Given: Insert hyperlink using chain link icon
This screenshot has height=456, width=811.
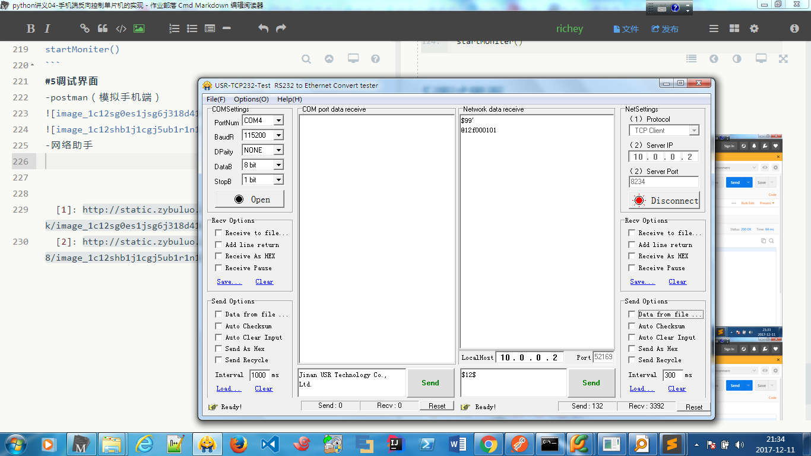Looking at the screenshot, I should [x=85, y=28].
